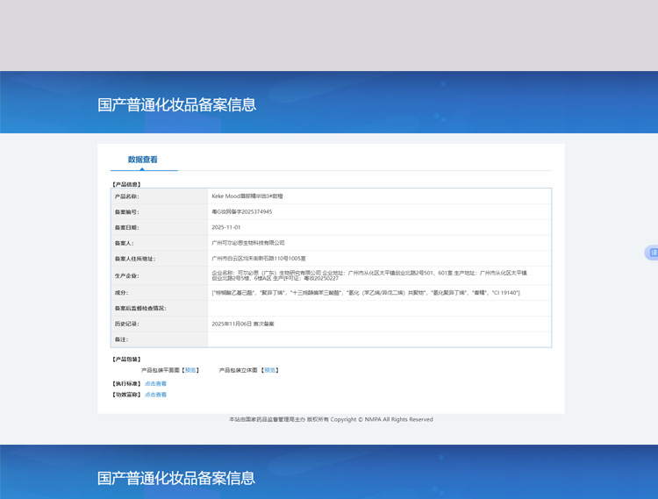Image resolution: width=658 pixels, height=499 pixels.
Task: Click the 备案编号 row label
Action: [x=126, y=211]
